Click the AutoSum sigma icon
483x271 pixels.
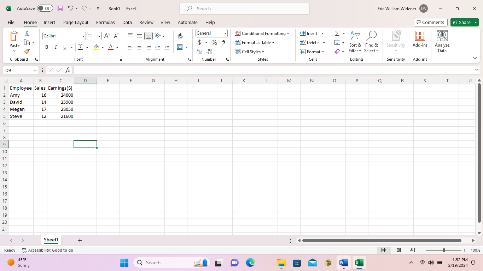coord(337,33)
